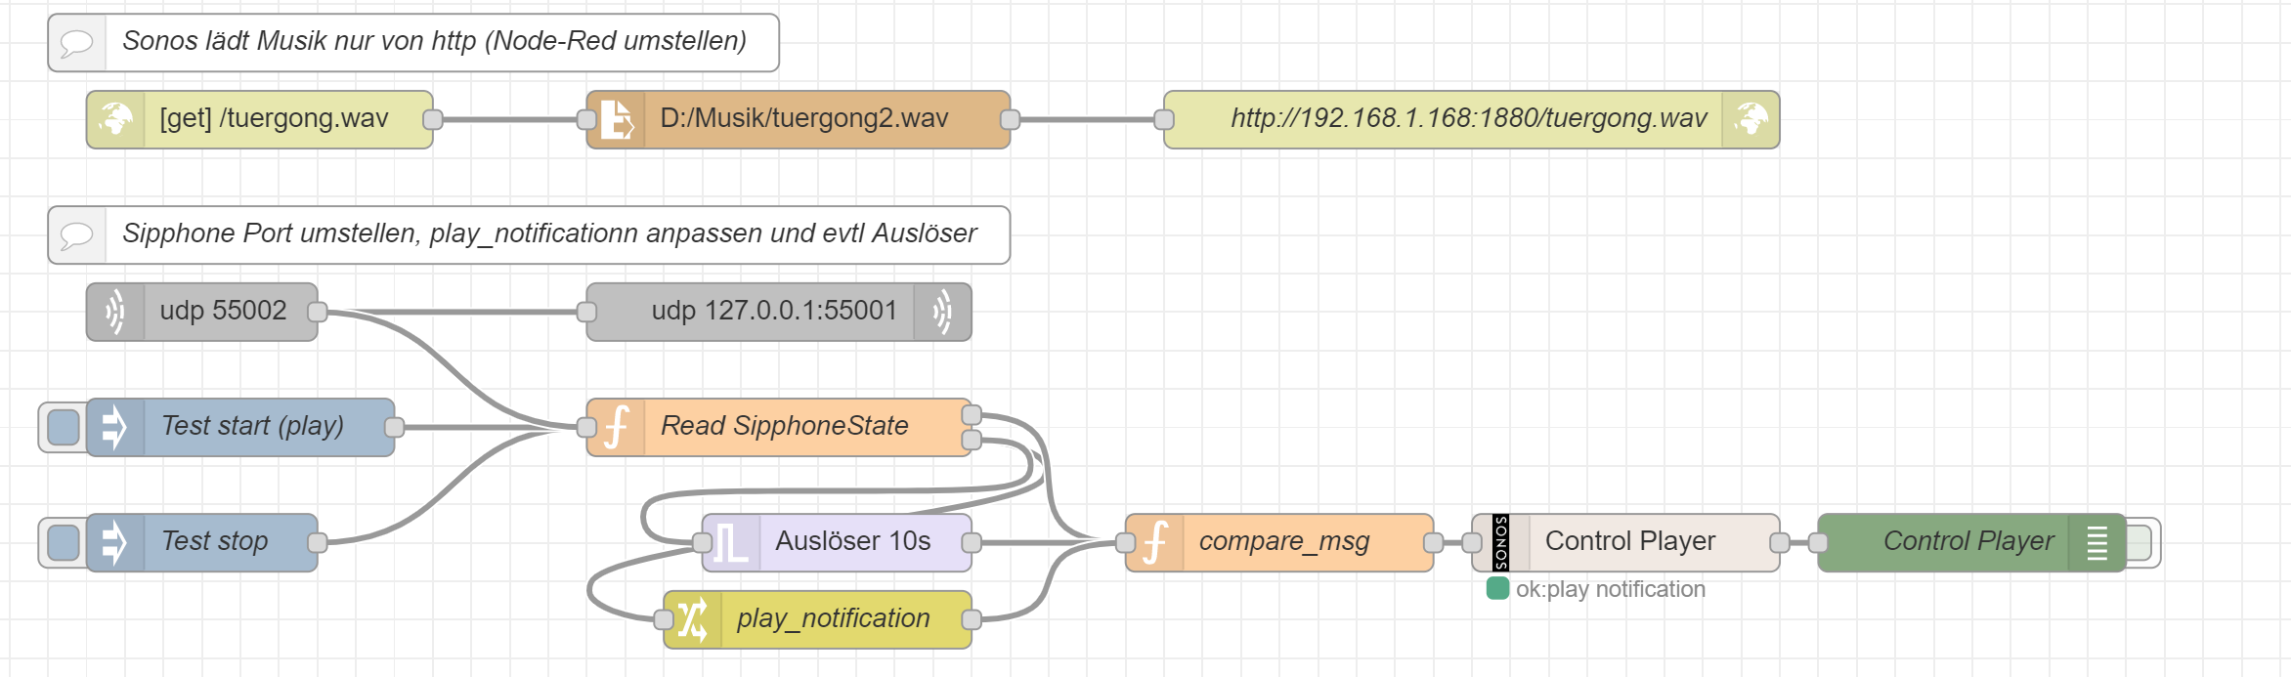Toggle the green Control Player debug output
The height and width of the screenshot is (677, 2291).
coord(2140,542)
